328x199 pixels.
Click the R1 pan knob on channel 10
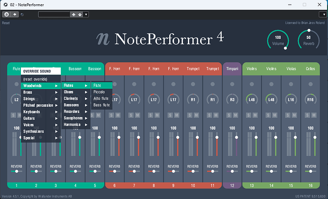coord(193,100)
